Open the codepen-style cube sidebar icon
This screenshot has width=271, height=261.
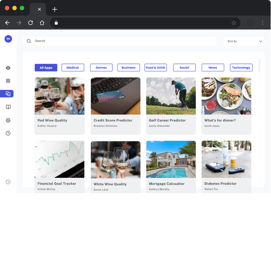[x=8, y=68]
